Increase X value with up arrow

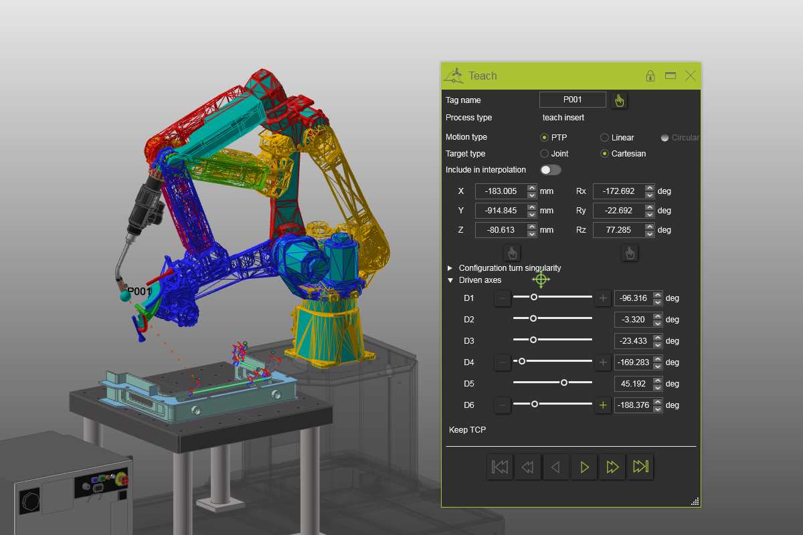pyautogui.click(x=532, y=188)
